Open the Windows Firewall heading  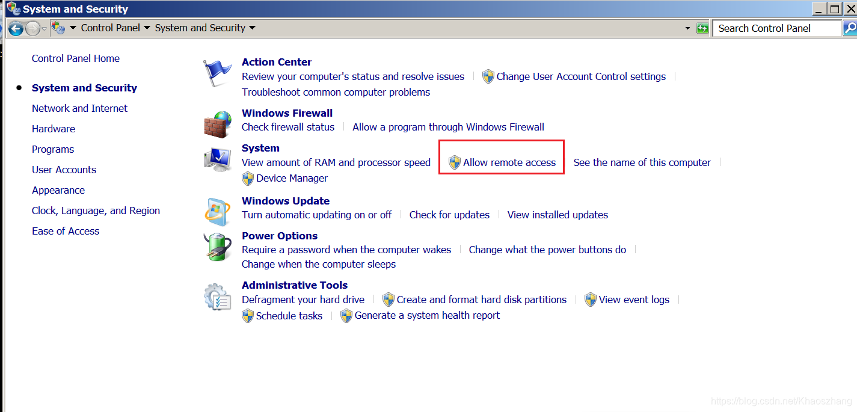287,113
